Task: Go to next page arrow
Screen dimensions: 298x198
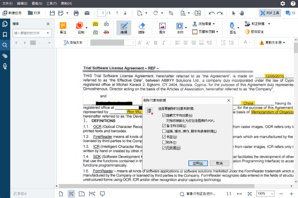Action: coord(125,13)
